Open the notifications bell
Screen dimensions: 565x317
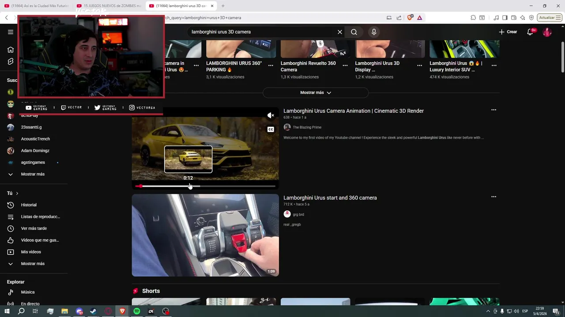click(x=530, y=32)
